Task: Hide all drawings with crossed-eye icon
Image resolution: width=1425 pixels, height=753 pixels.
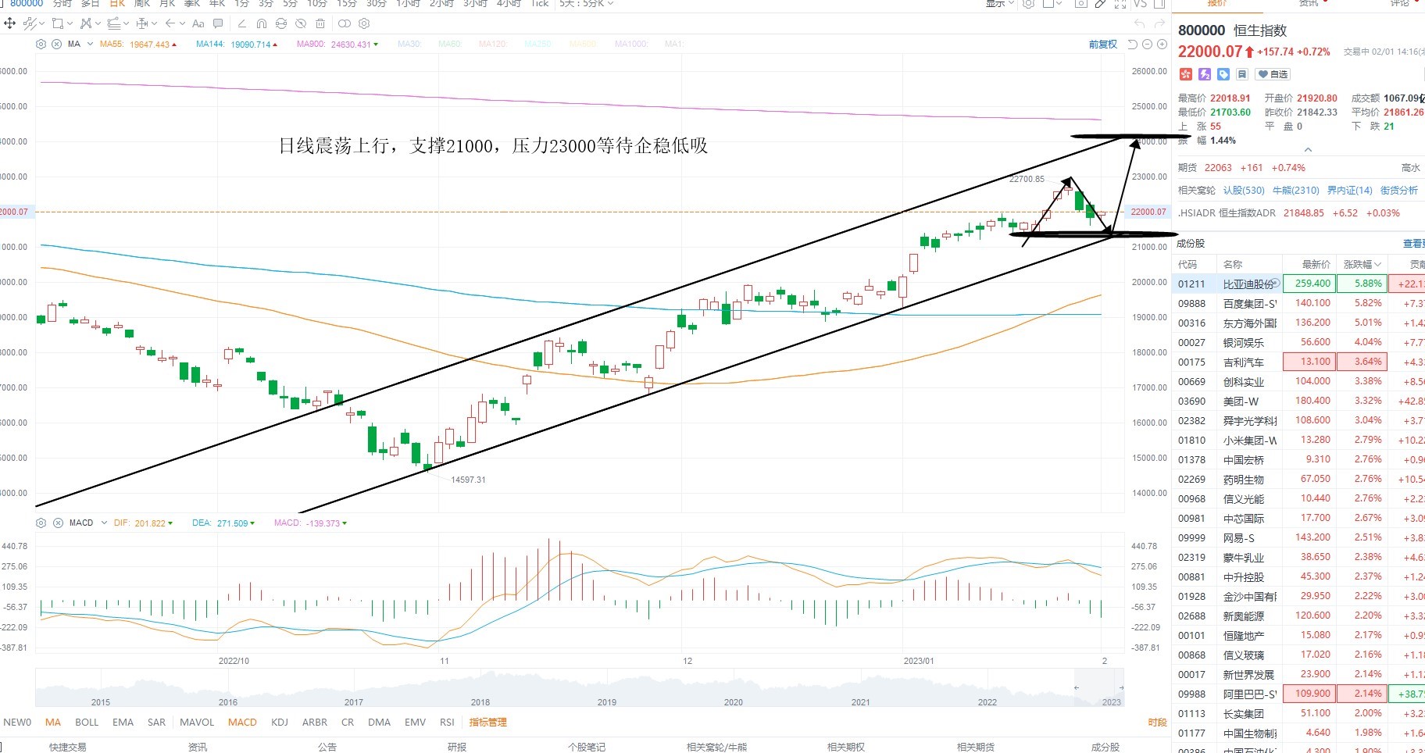Action: coord(301,23)
